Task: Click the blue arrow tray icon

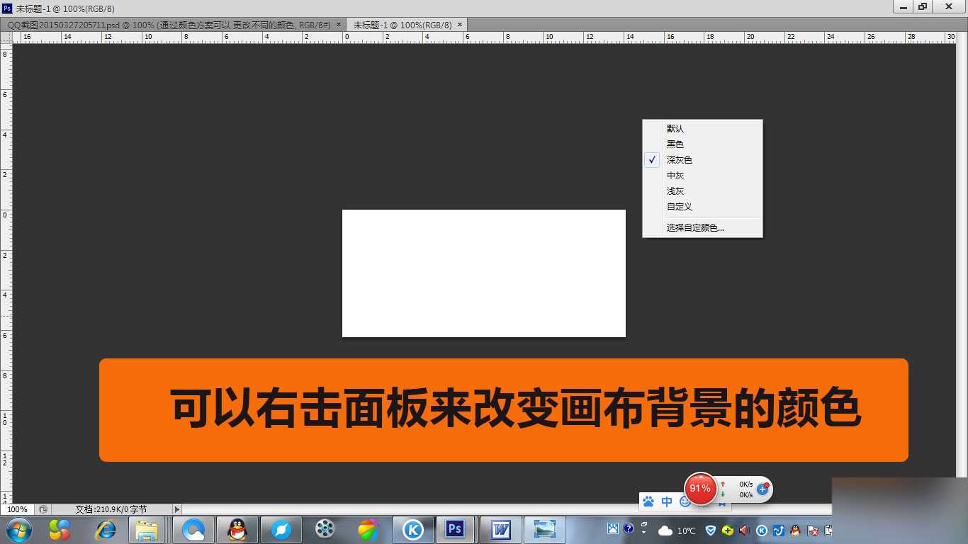Action: point(779,530)
